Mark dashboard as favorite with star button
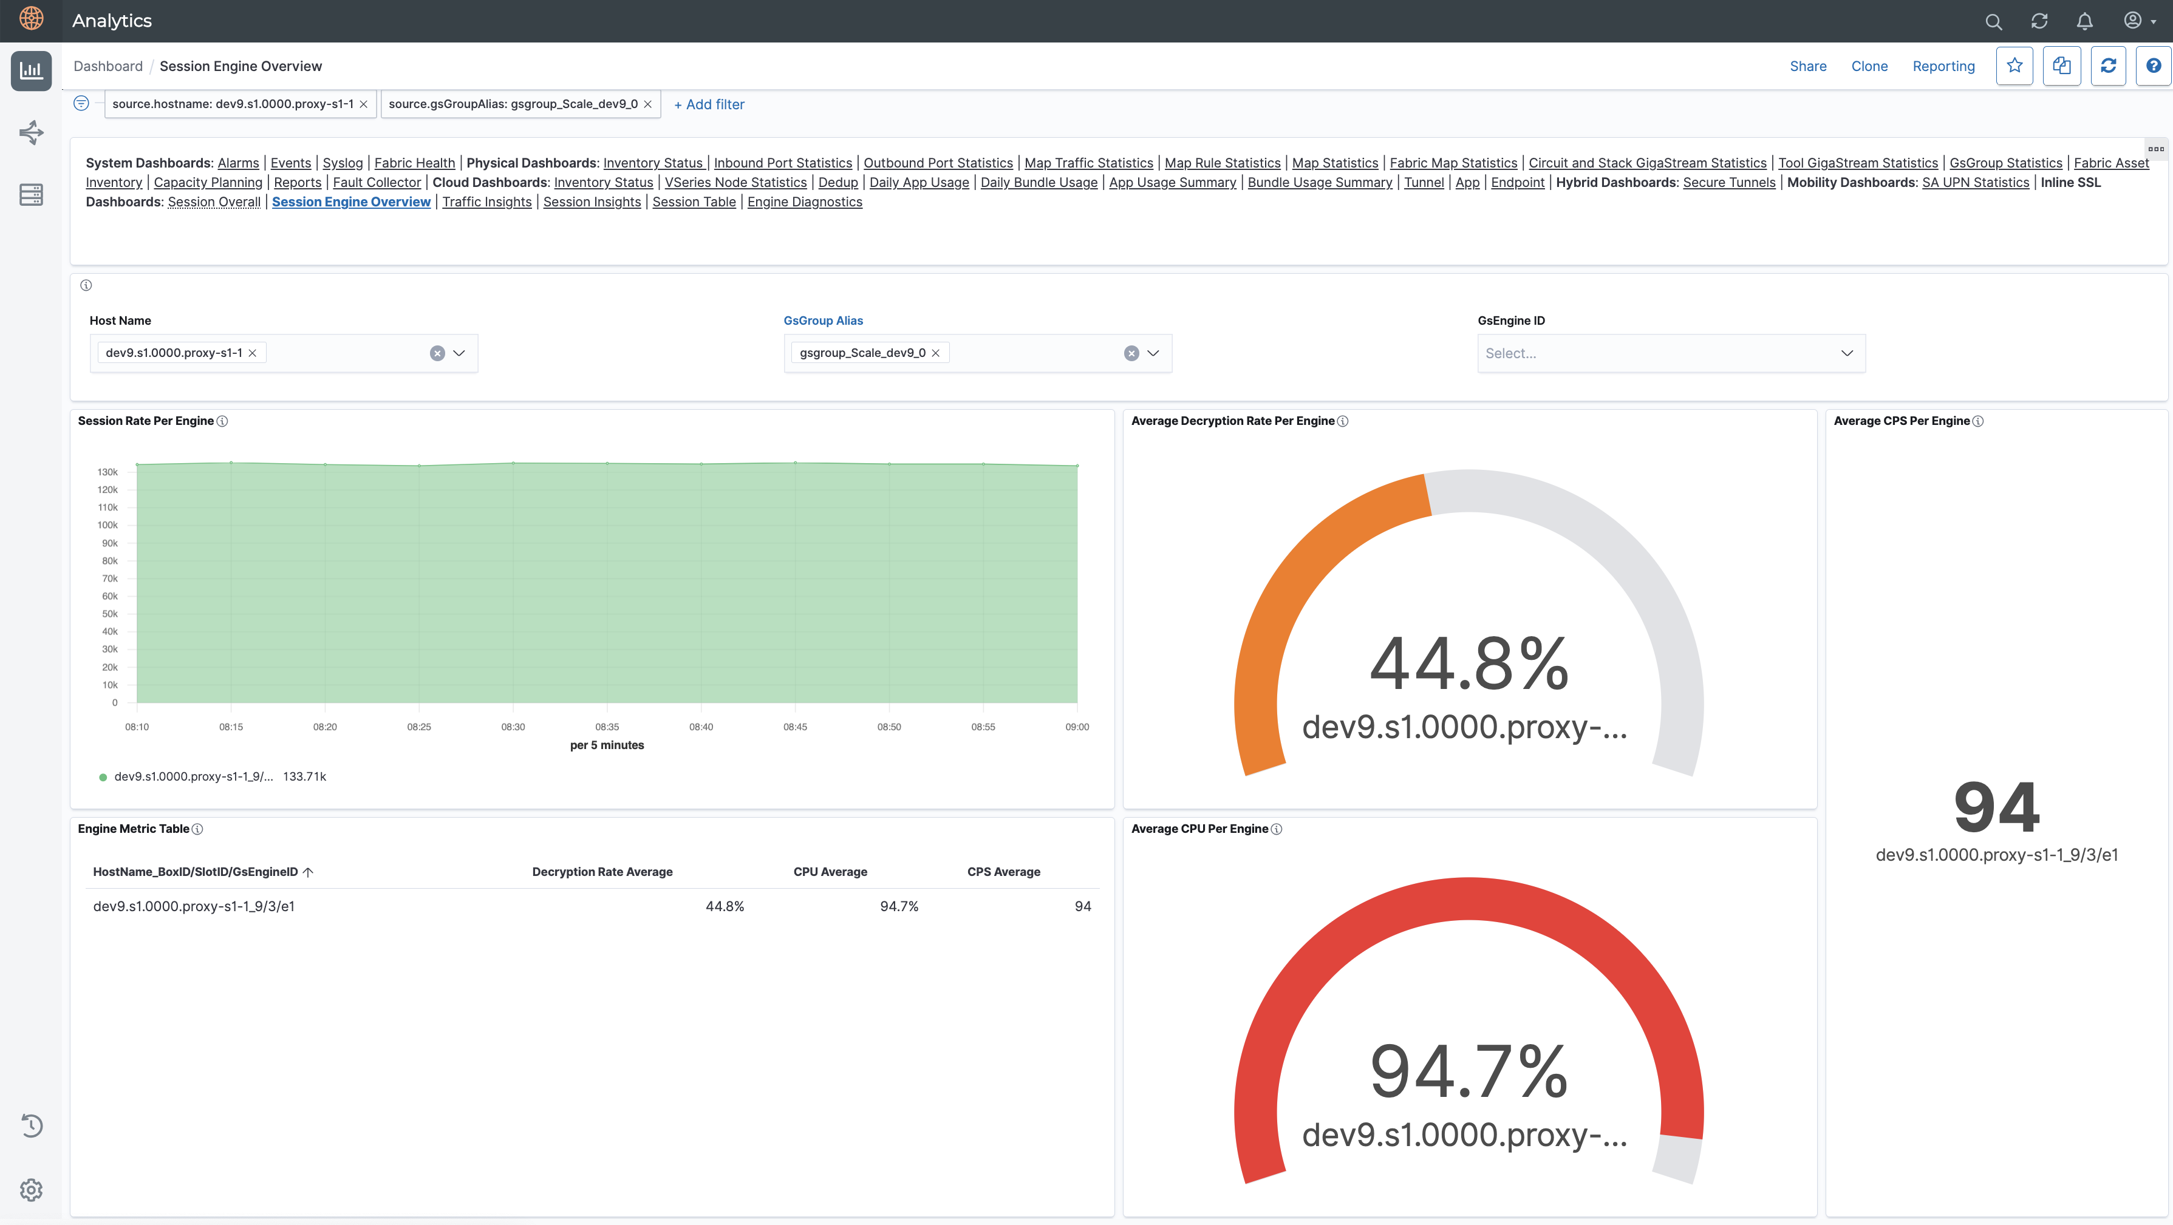2173x1225 pixels. (2014, 66)
